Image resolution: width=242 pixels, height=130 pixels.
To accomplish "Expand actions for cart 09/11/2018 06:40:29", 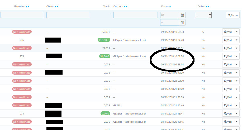I will [237, 72].
